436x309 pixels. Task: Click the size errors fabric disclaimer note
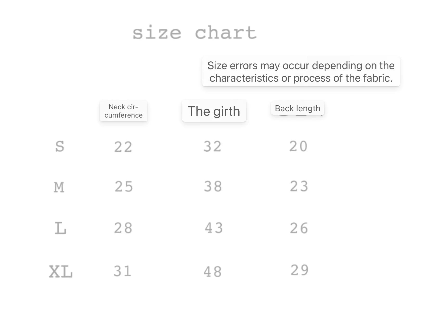coord(301,72)
